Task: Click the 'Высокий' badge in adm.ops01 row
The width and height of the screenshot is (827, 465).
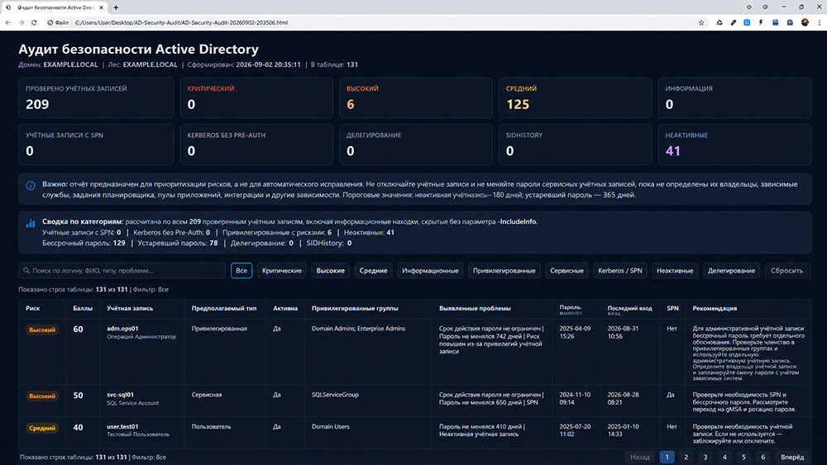Action: point(42,330)
